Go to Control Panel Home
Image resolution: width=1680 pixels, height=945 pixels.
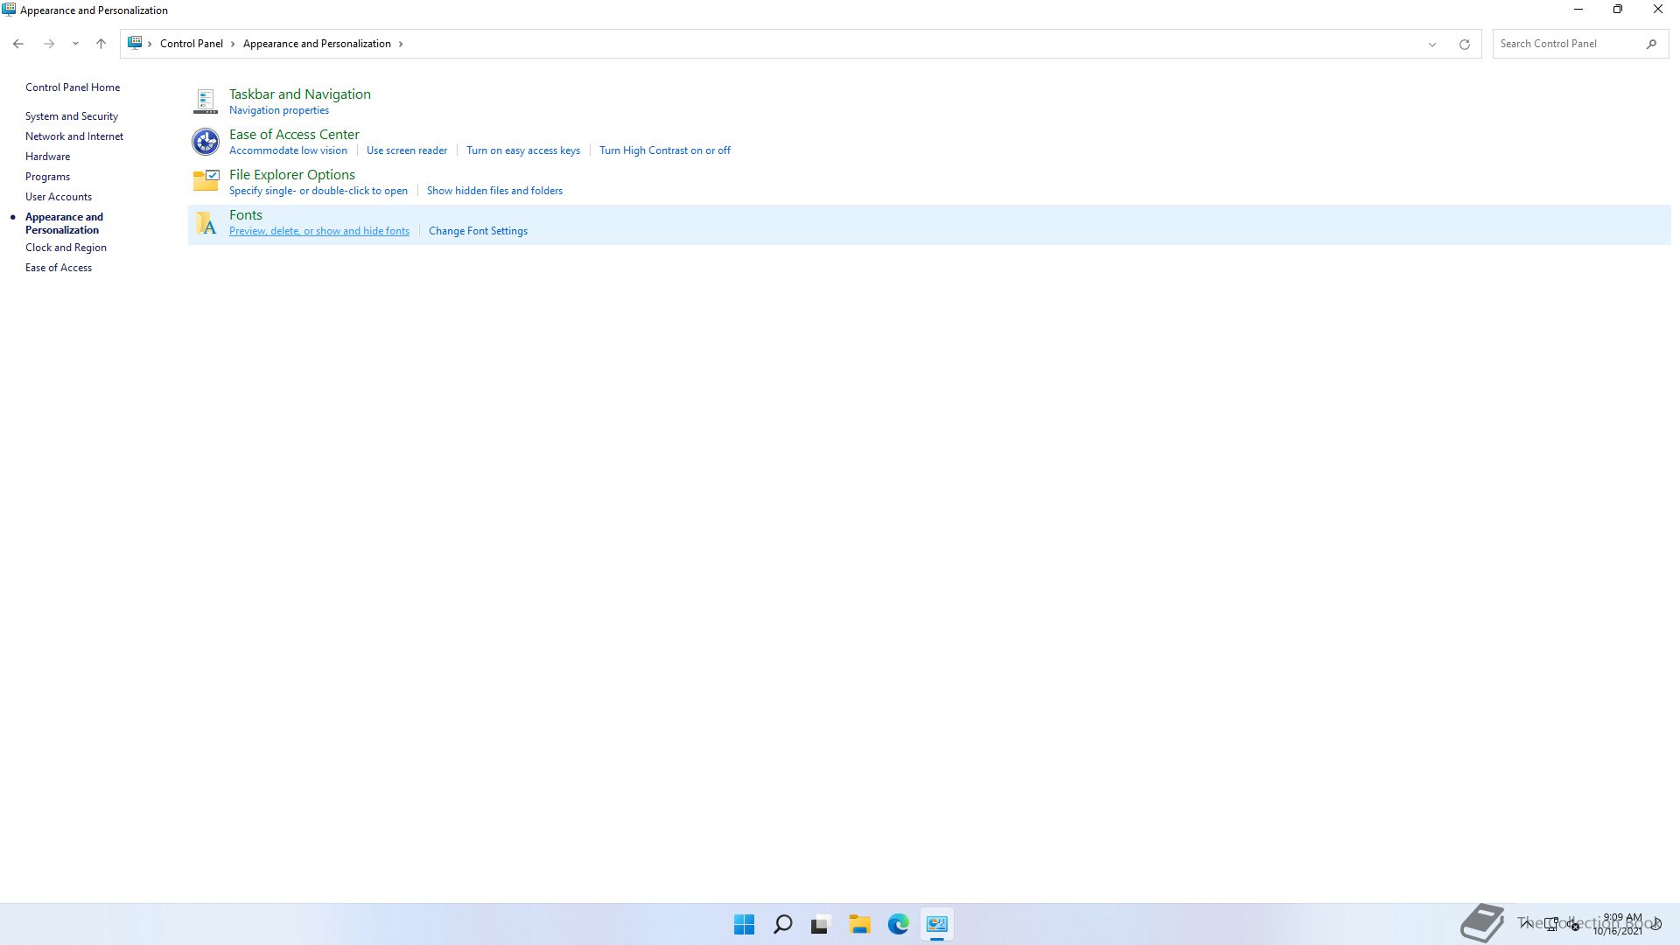pos(73,87)
